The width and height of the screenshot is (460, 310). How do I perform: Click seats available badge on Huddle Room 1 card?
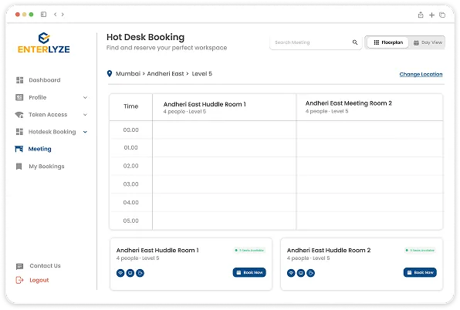pyautogui.click(x=249, y=250)
